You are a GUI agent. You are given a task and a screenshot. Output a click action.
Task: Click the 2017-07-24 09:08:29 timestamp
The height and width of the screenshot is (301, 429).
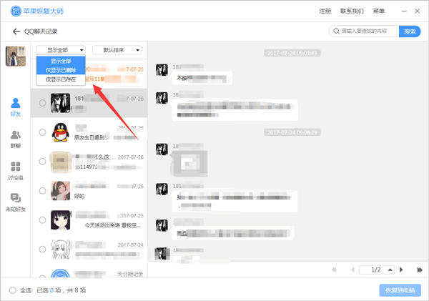click(292, 132)
